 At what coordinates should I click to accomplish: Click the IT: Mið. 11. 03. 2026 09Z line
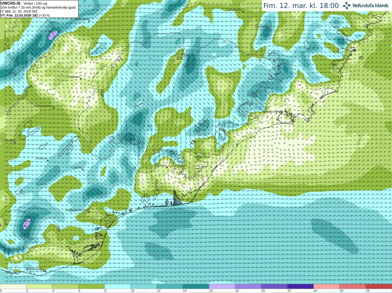click(19, 11)
